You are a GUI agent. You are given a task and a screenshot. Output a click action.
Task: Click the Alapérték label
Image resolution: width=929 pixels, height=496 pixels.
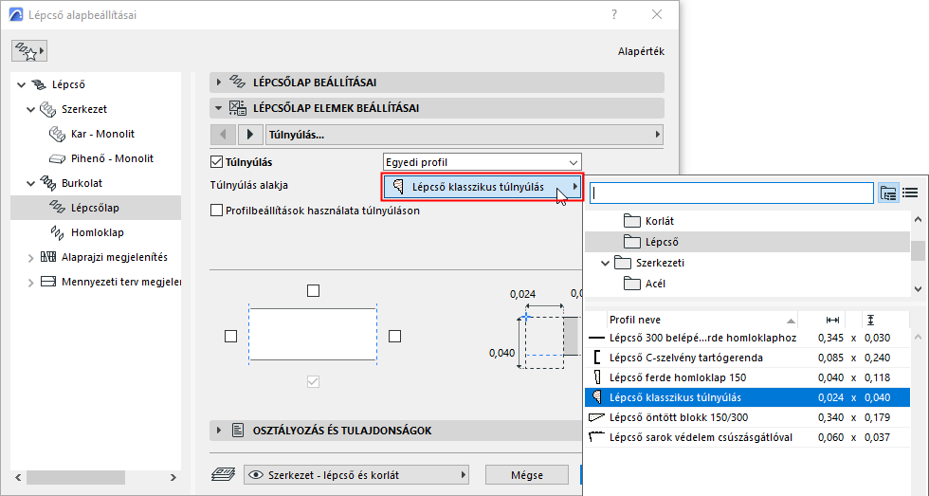pos(641,51)
